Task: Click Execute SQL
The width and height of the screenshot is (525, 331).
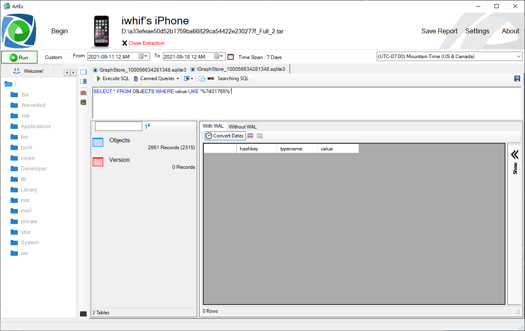Action: [x=113, y=78]
